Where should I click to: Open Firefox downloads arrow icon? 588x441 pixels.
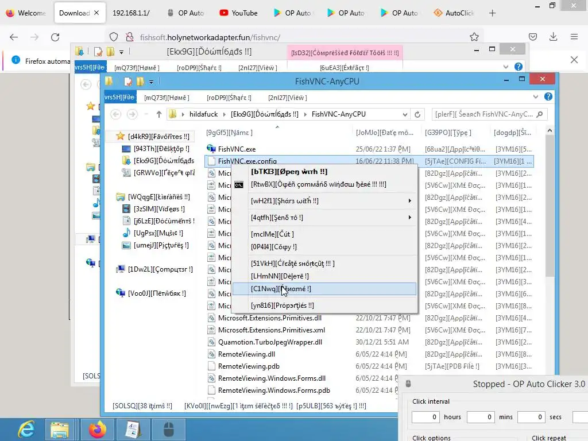tap(553, 37)
